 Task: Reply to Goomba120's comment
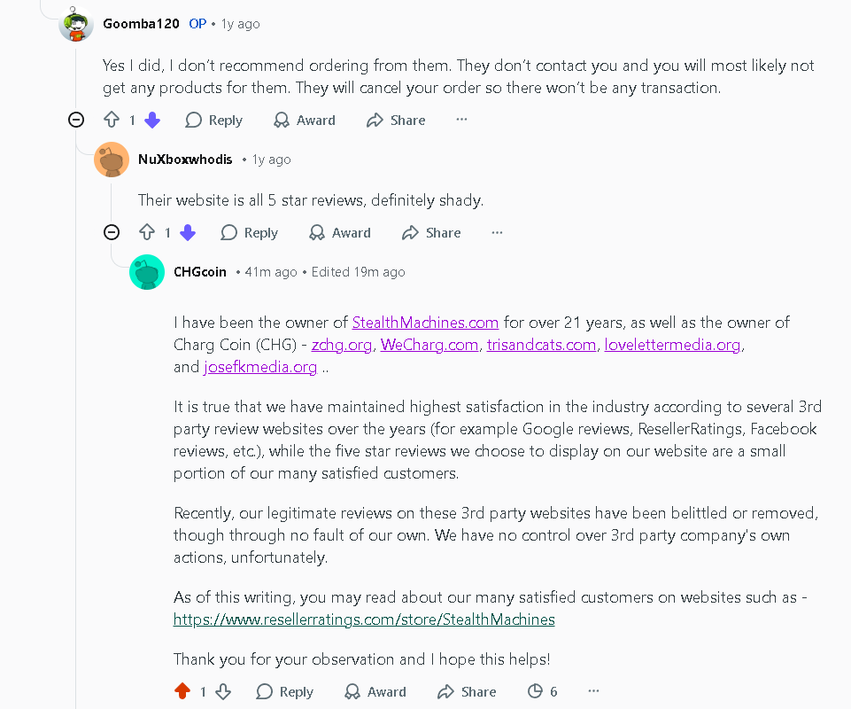[x=213, y=121]
